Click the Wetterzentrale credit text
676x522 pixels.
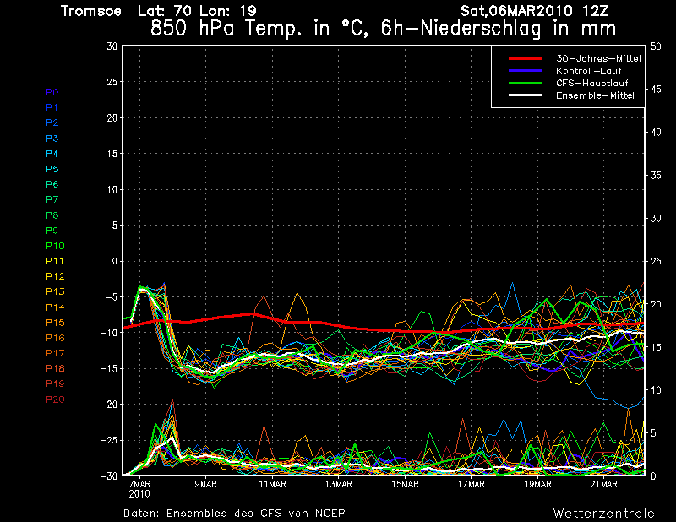(603, 513)
